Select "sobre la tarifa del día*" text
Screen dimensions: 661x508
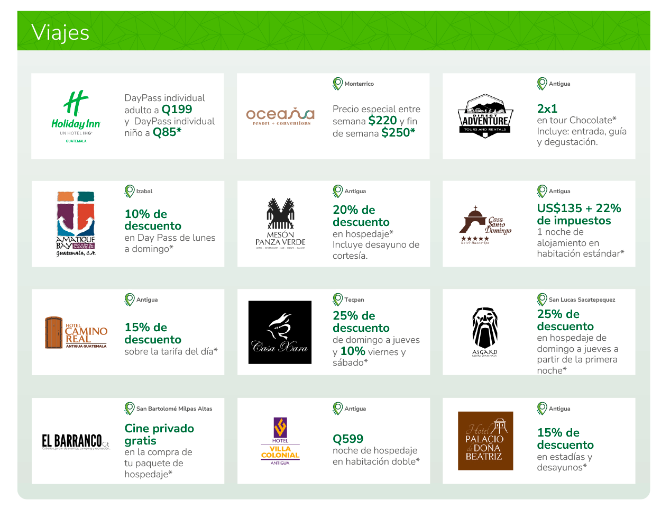(171, 351)
